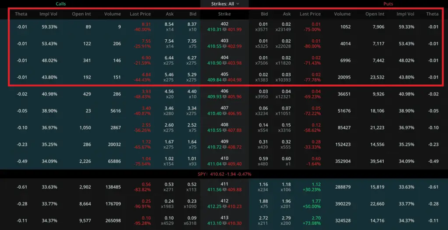Click call volume 138485 at strike 411

coord(112,187)
